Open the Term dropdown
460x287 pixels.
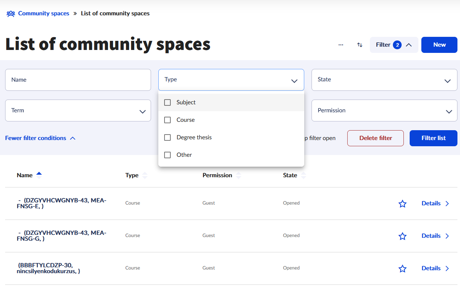[78, 110]
